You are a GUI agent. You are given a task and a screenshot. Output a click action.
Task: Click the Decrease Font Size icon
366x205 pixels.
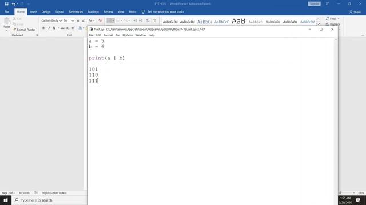(x=83, y=20)
